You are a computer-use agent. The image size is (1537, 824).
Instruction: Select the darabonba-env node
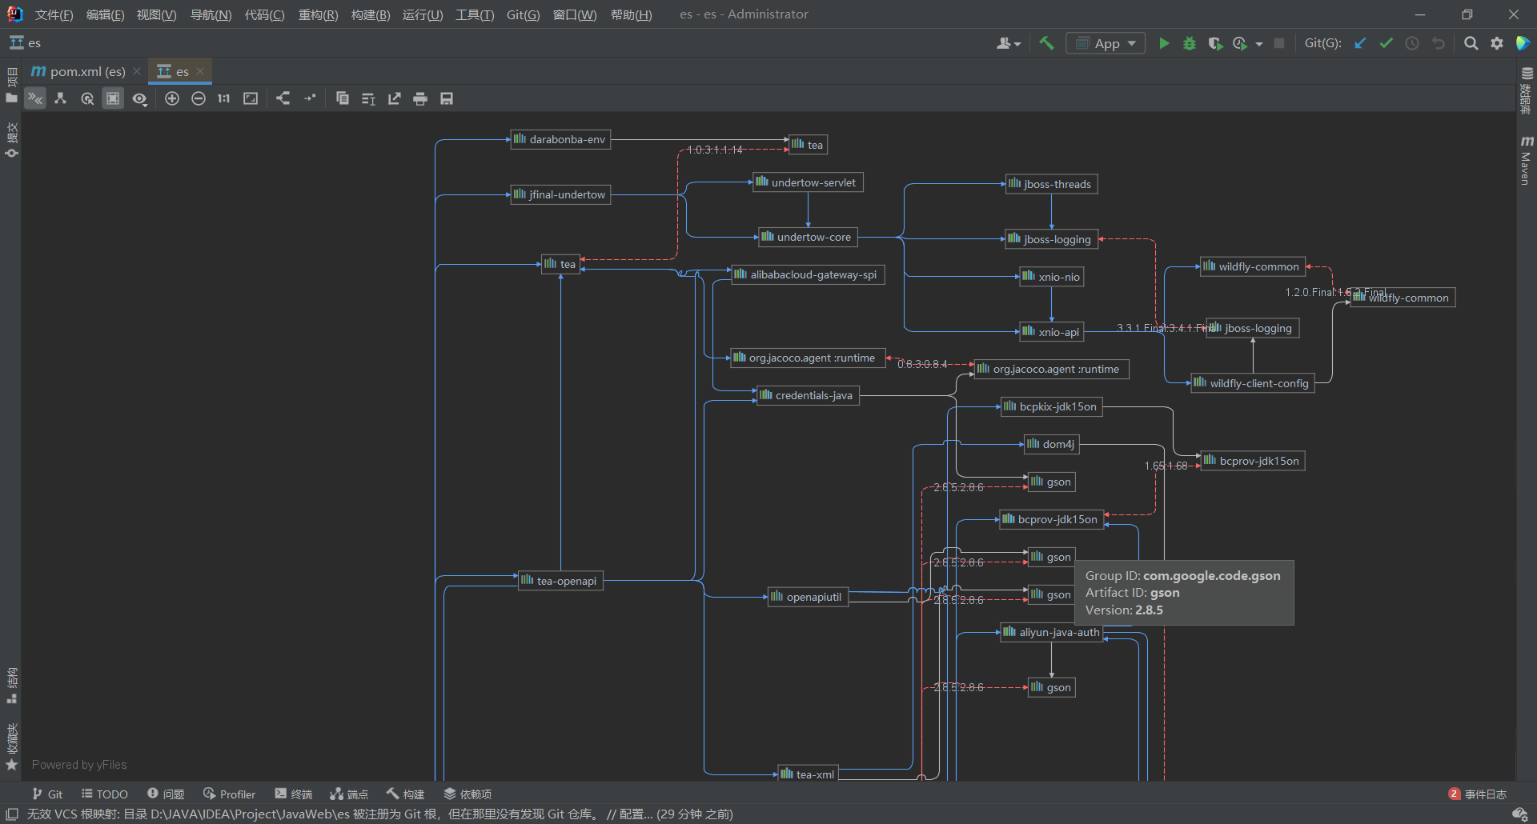pyautogui.click(x=560, y=139)
